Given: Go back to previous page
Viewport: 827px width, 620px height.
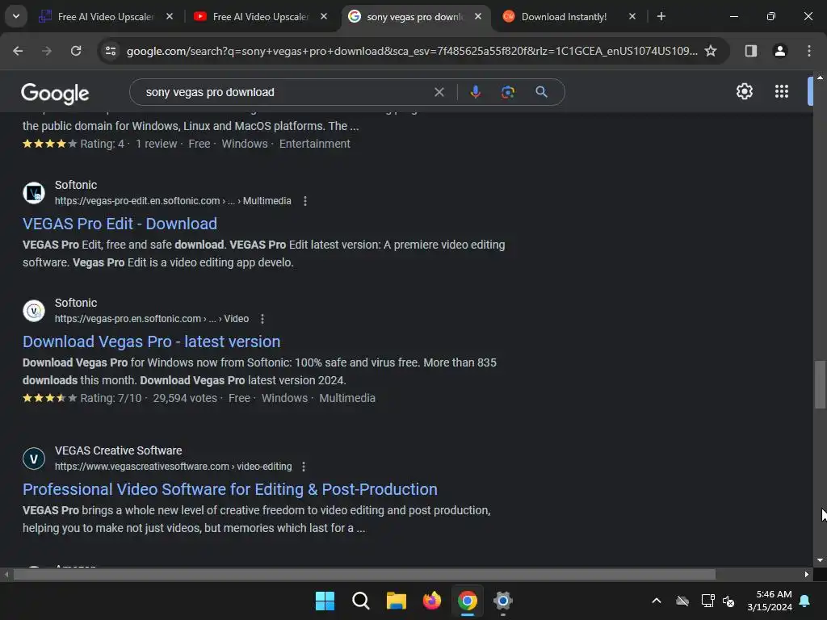Looking at the screenshot, I should (x=18, y=51).
